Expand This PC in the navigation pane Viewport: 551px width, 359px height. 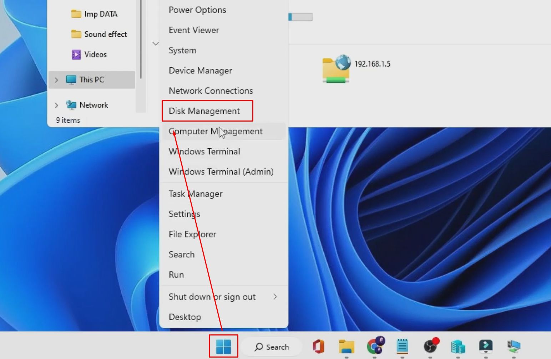56,80
